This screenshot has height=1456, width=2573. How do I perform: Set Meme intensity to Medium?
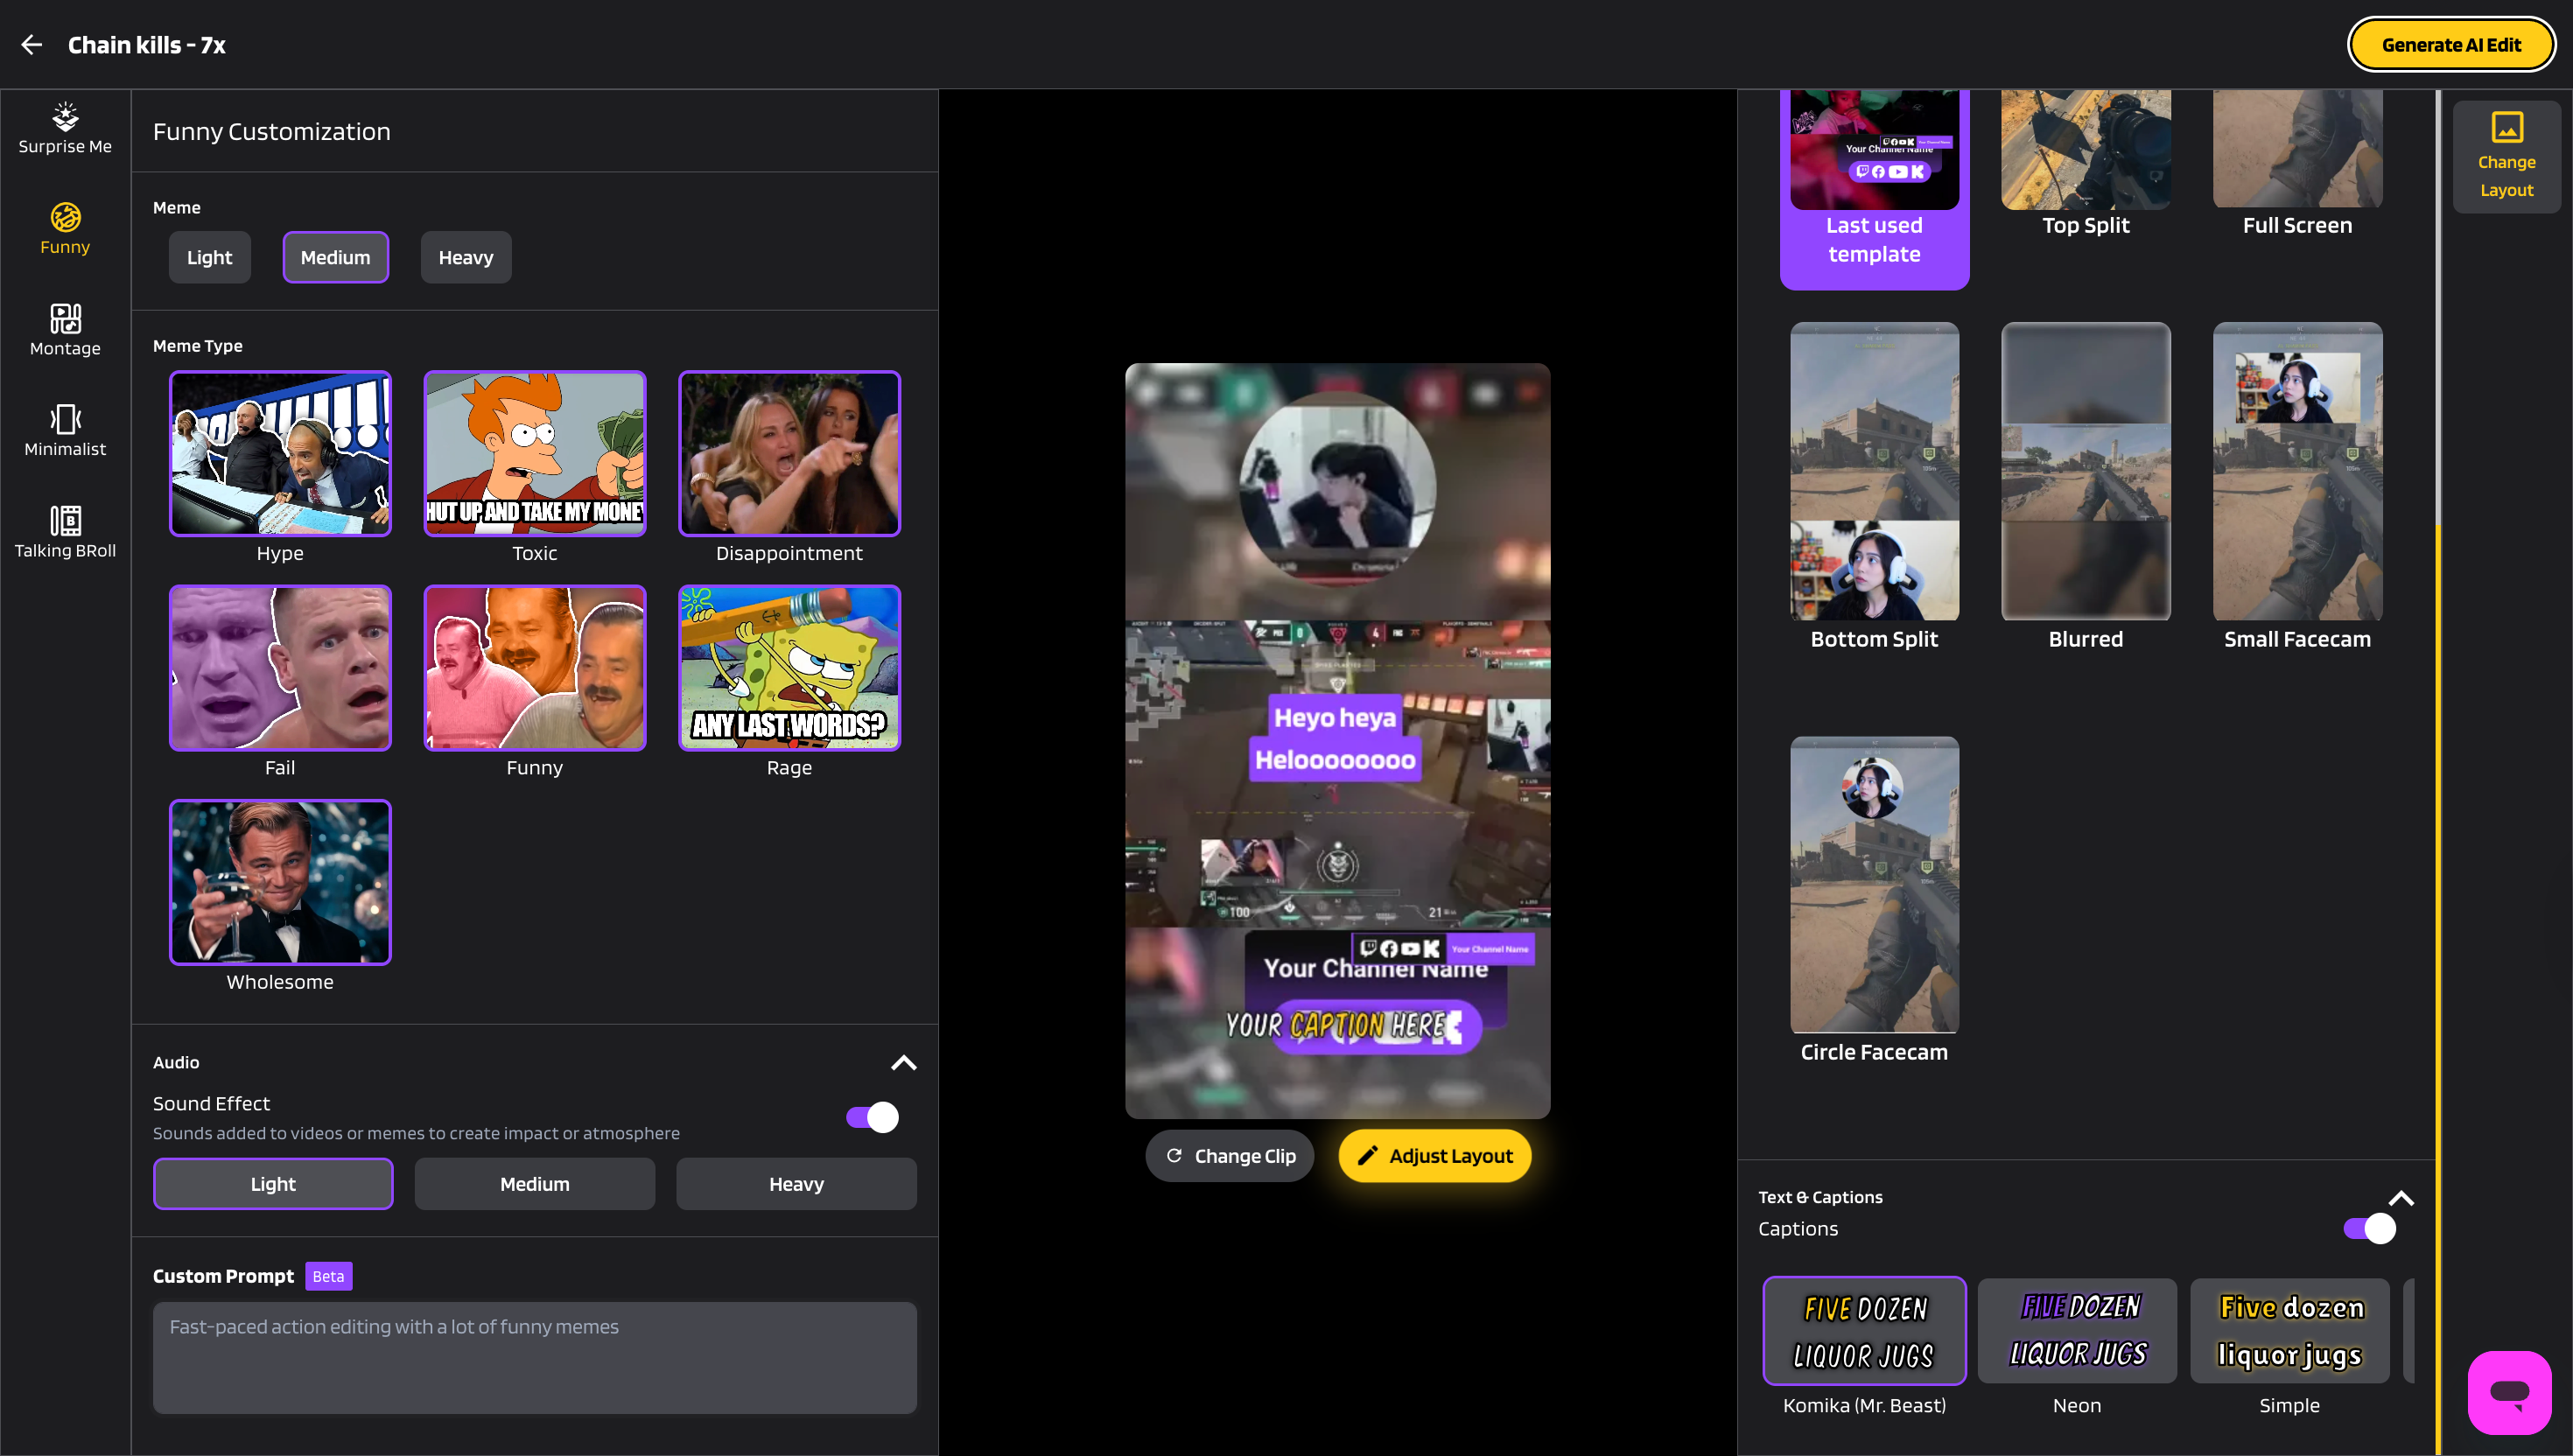click(x=335, y=257)
